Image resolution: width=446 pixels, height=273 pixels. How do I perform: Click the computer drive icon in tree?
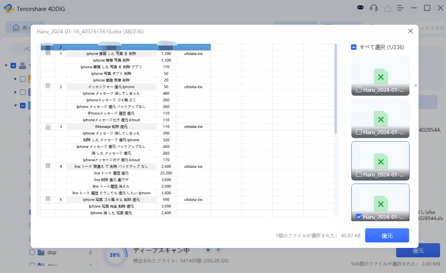[x=22, y=66]
